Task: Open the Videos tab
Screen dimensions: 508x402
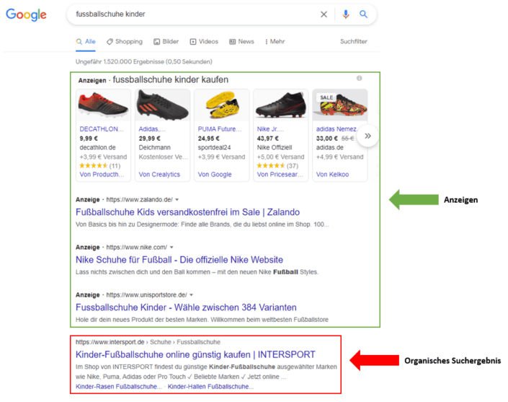Action: pos(204,42)
